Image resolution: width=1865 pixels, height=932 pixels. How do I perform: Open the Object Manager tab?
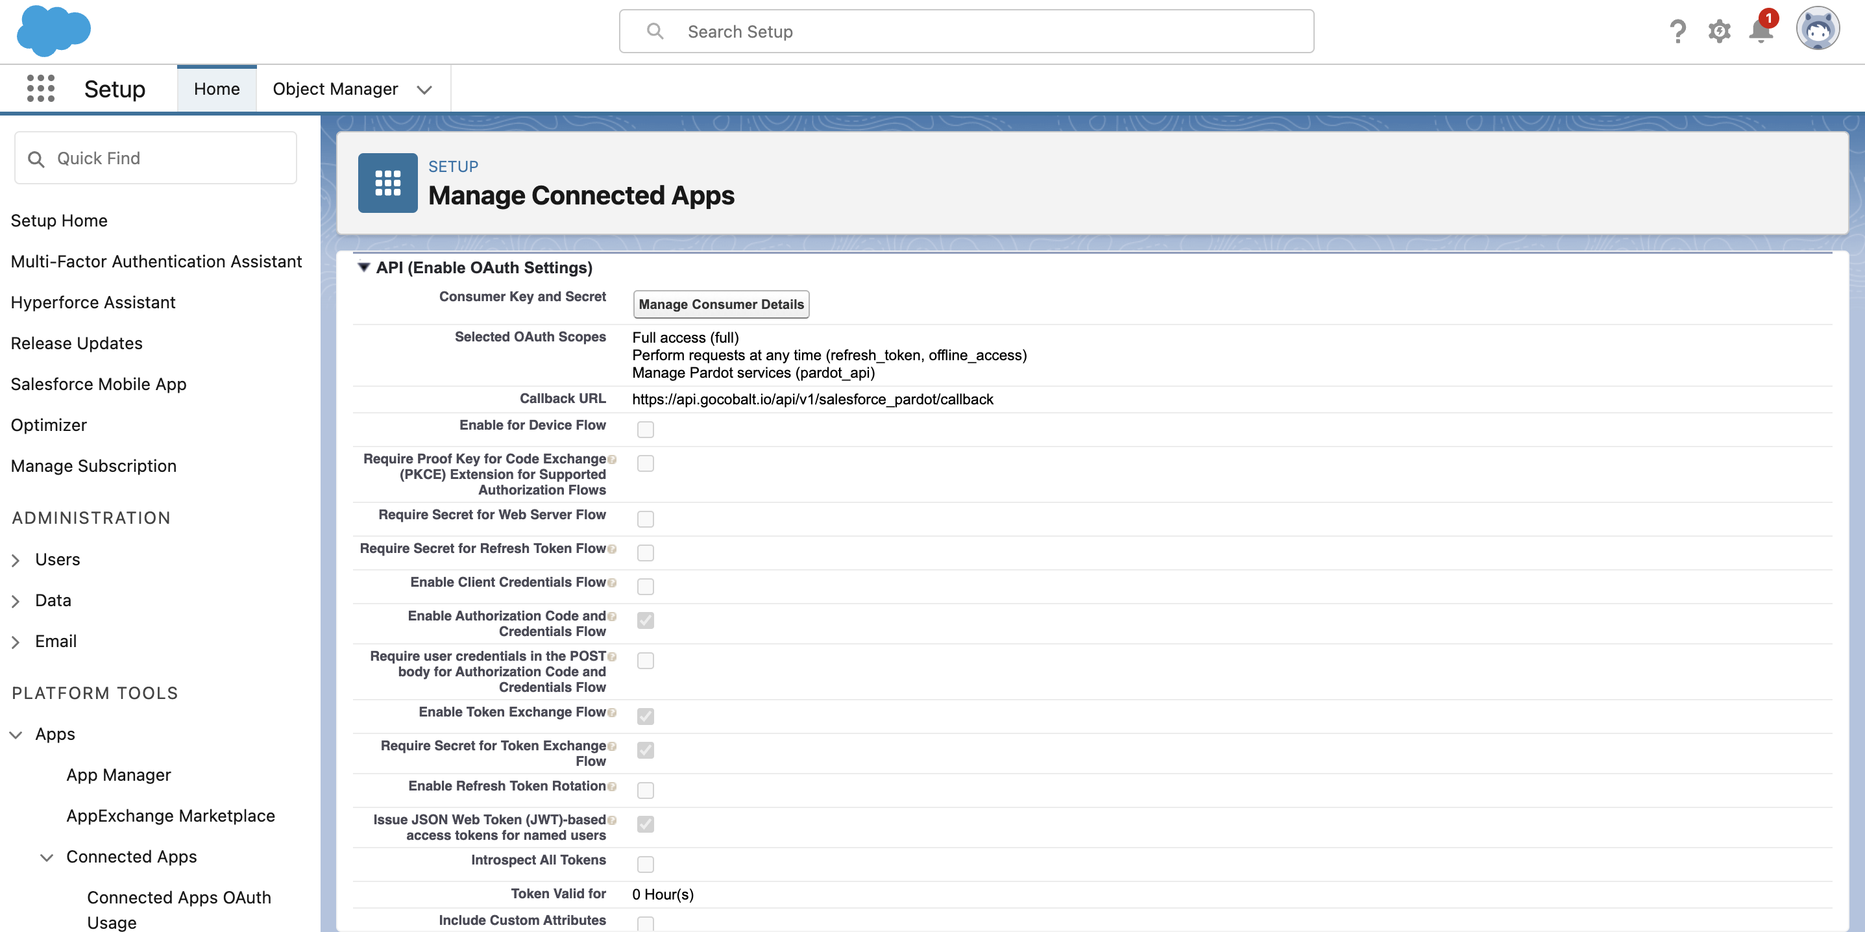[335, 89]
